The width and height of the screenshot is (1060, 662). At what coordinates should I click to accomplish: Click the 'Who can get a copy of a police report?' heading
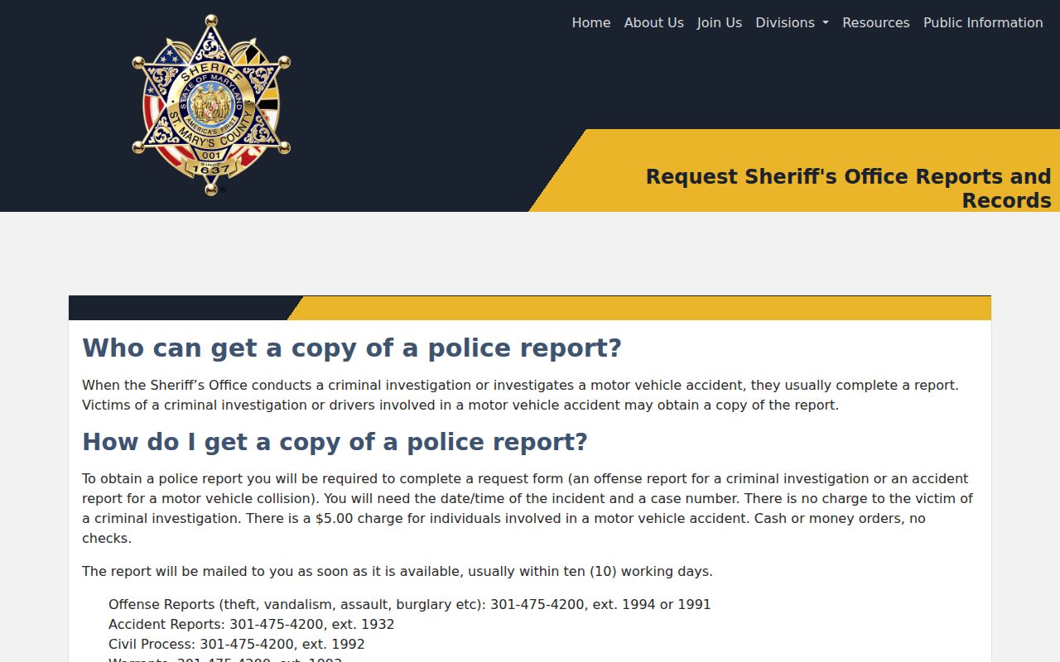[352, 348]
